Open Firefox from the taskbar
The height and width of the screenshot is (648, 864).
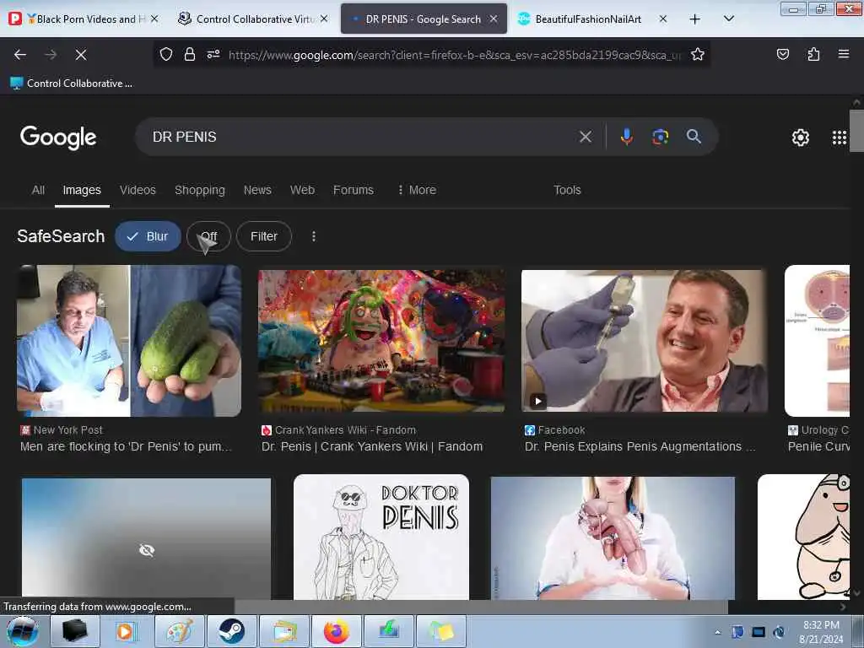point(336,631)
